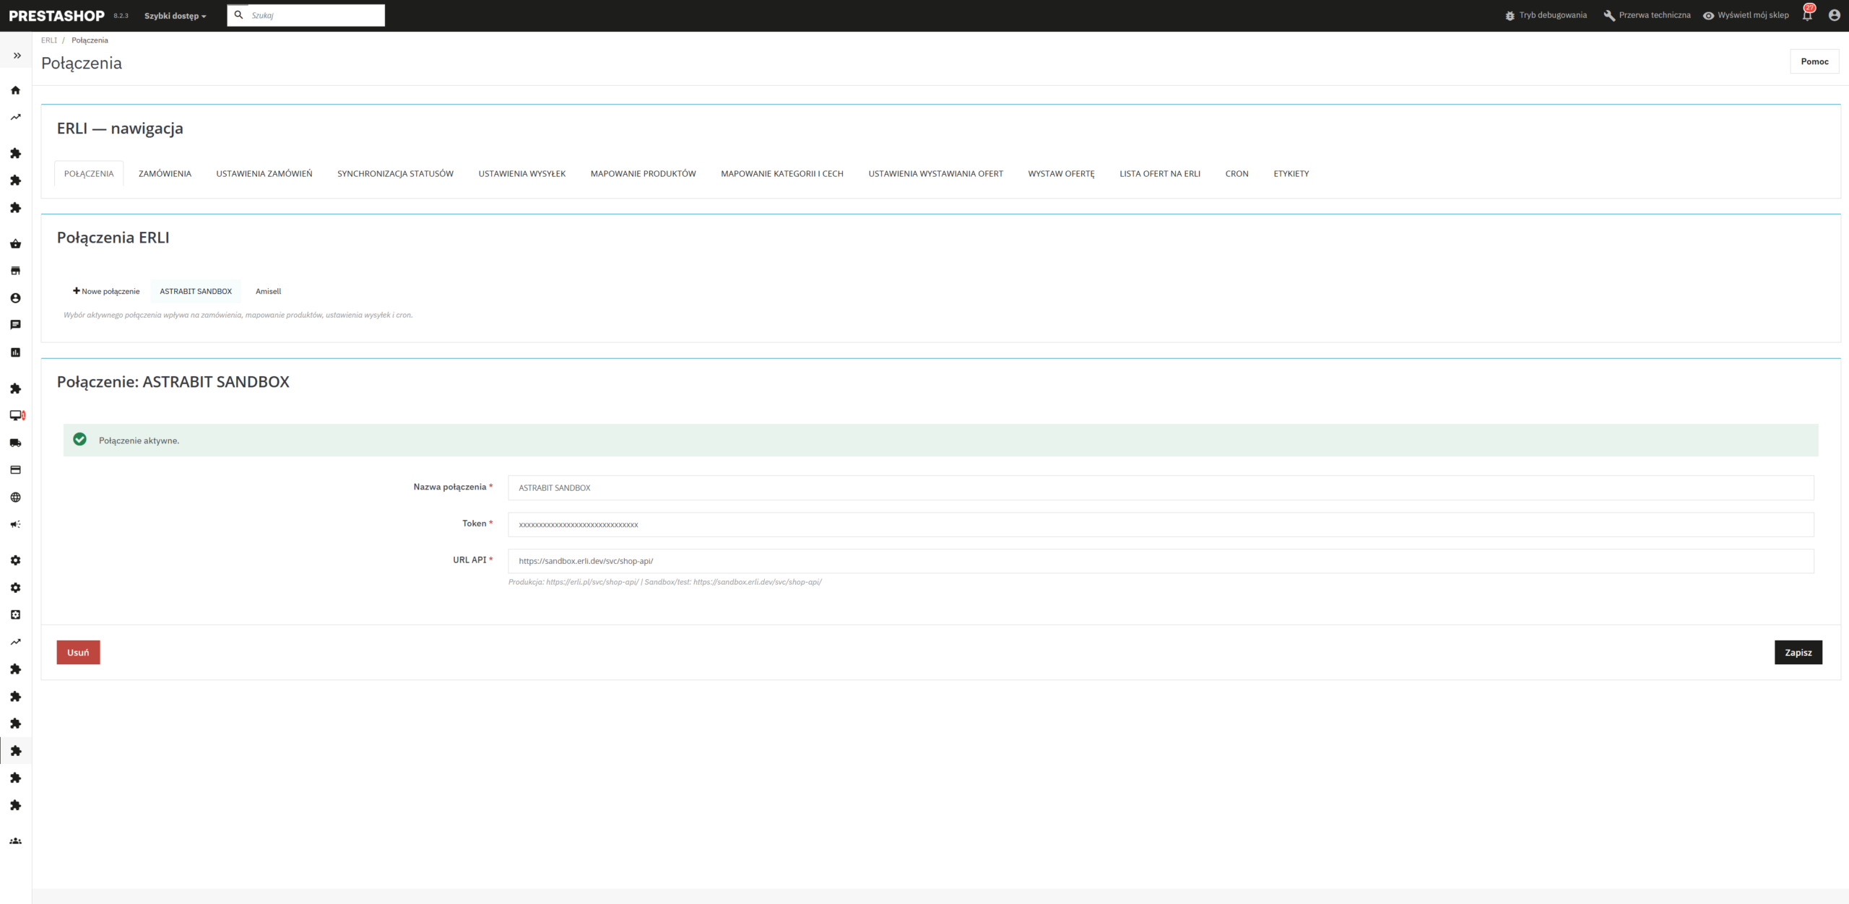Open the Szybki dostęp dropdown

[x=175, y=16]
